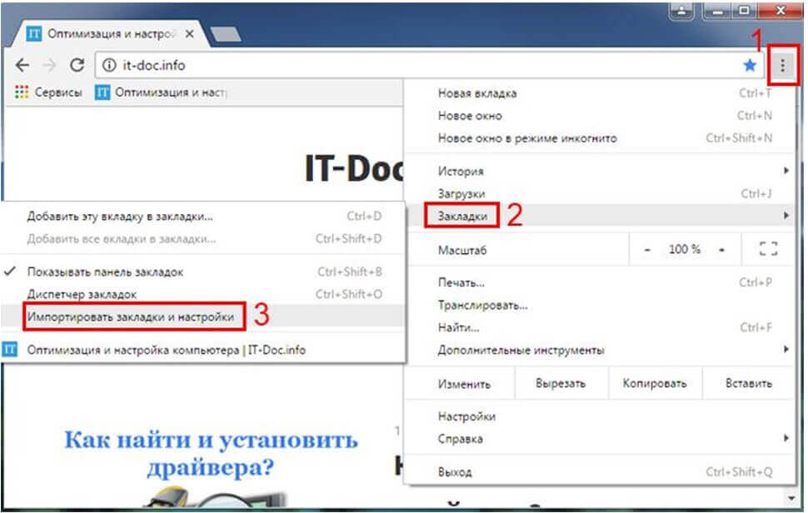Click the page Reload icon
This screenshot has width=808, height=513.
pyautogui.click(x=77, y=65)
